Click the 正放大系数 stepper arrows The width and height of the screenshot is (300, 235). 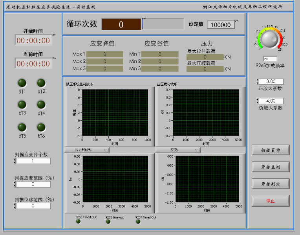click(x=257, y=81)
